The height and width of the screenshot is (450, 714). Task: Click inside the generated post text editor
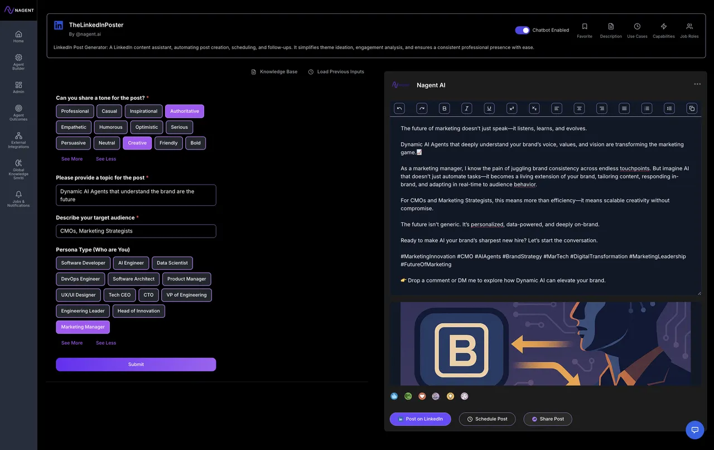point(546,206)
